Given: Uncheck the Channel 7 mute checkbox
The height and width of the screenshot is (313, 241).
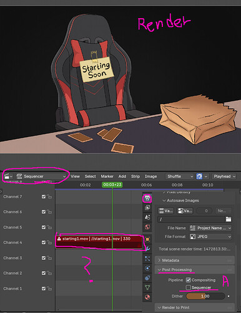Looking at the screenshot, I should click(44, 197).
